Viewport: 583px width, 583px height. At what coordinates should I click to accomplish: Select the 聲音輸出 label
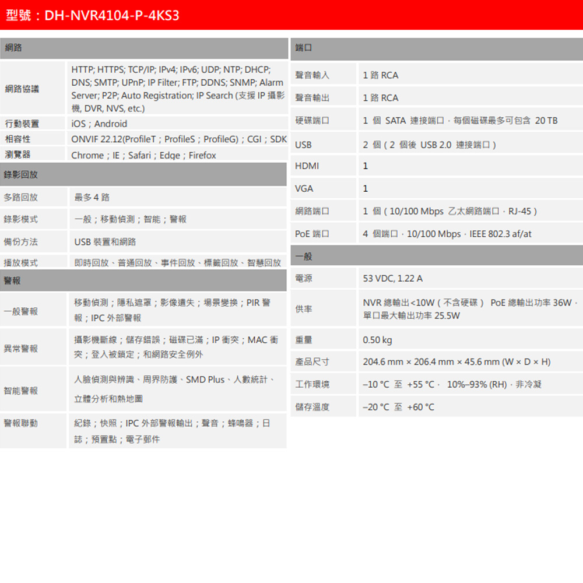312,98
